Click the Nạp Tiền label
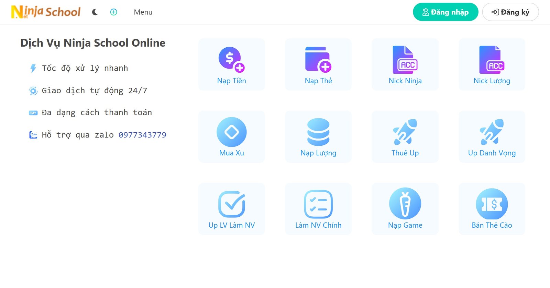The height and width of the screenshot is (288, 550). coord(232,81)
